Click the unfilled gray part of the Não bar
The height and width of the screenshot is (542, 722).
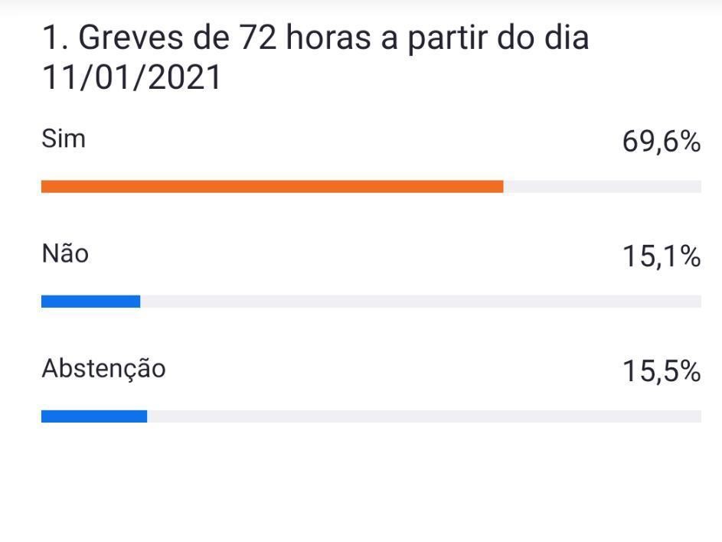(x=420, y=302)
